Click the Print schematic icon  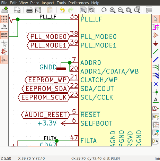coord(29,10)
